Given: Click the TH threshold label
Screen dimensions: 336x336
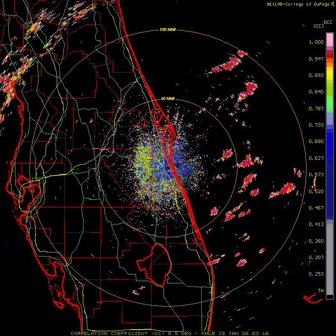Looking at the screenshot, I should pyautogui.click(x=321, y=291).
